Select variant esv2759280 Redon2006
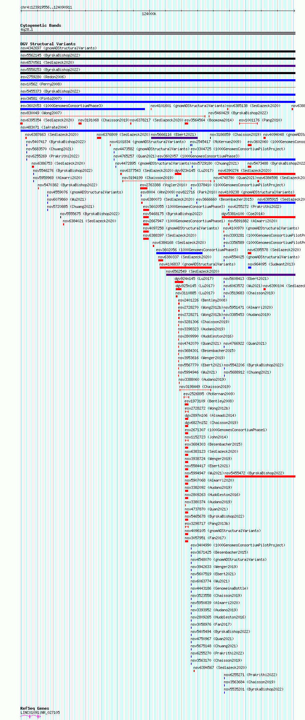This screenshot has width=305, height=720. (x=43, y=77)
